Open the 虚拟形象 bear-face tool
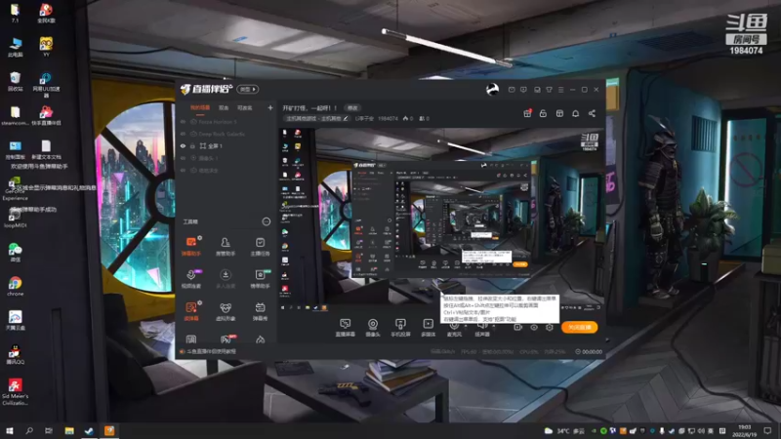Screen dimensions: 781x439 pyautogui.click(x=226, y=311)
